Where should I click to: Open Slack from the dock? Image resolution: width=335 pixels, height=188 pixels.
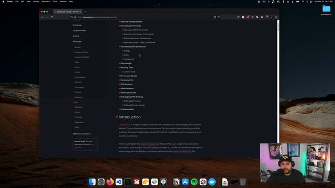click(x=154, y=182)
